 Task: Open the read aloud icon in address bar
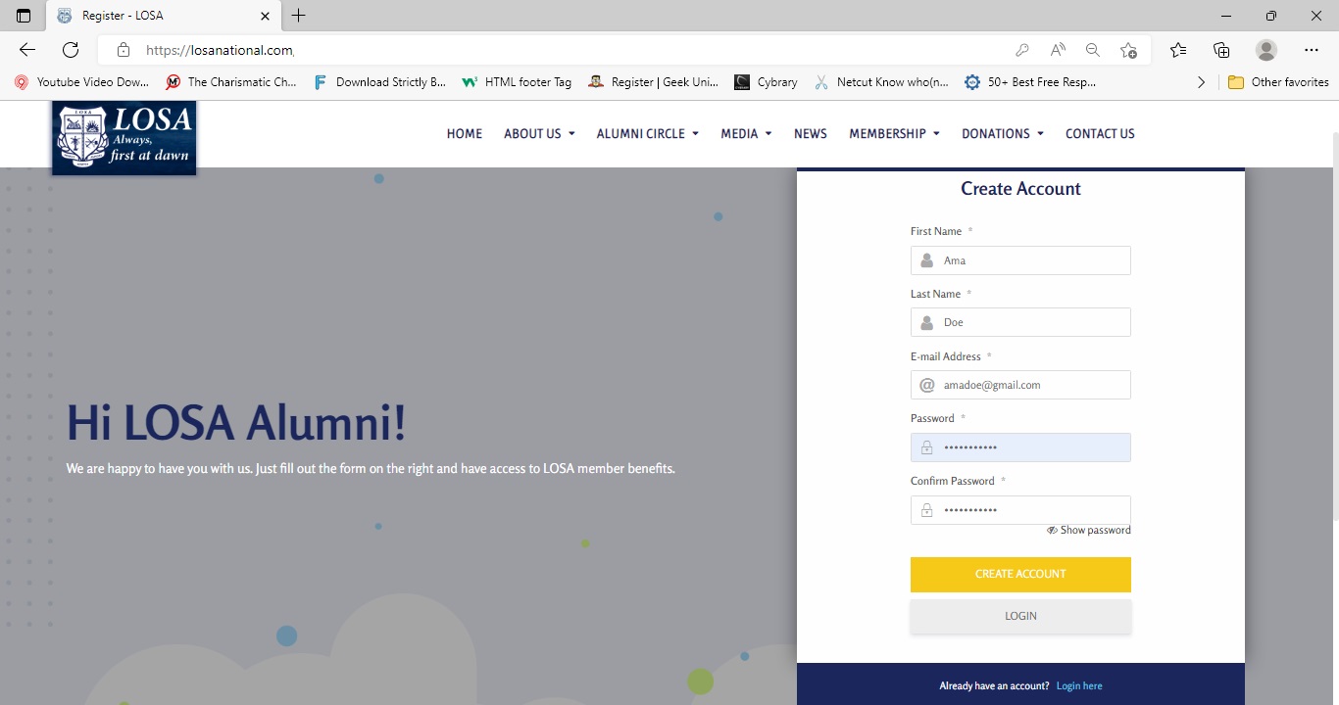coord(1058,50)
